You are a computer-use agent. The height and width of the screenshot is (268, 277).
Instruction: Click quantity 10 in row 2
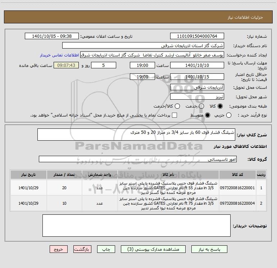pyautogui.click(x=64, y=203)
